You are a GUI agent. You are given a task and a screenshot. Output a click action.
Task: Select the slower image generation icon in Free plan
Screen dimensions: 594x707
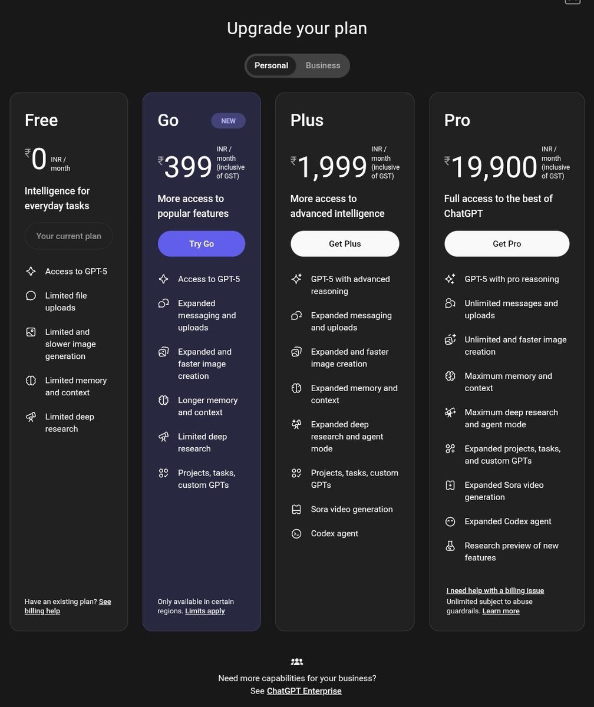tap(31, 332)
